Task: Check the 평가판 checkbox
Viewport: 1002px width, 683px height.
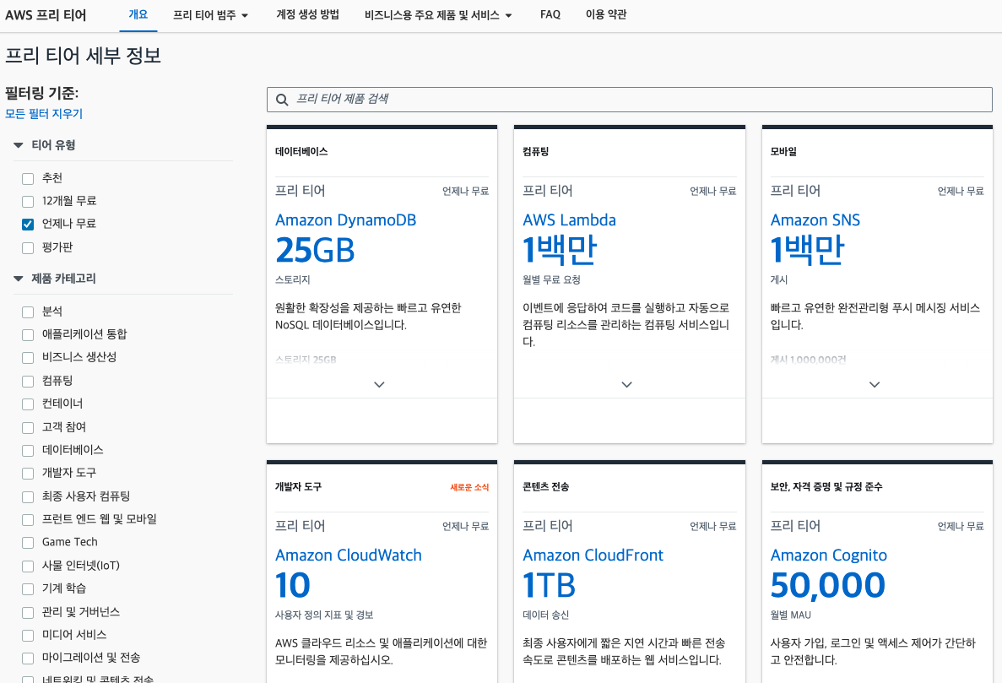Action: [28, 248]
